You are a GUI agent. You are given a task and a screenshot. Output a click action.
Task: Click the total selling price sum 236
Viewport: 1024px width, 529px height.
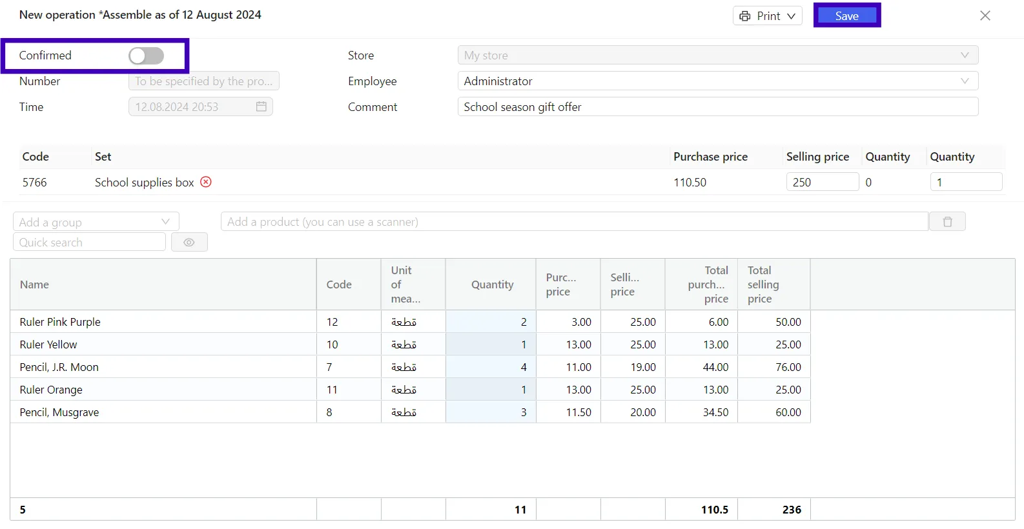pos(792,510)
